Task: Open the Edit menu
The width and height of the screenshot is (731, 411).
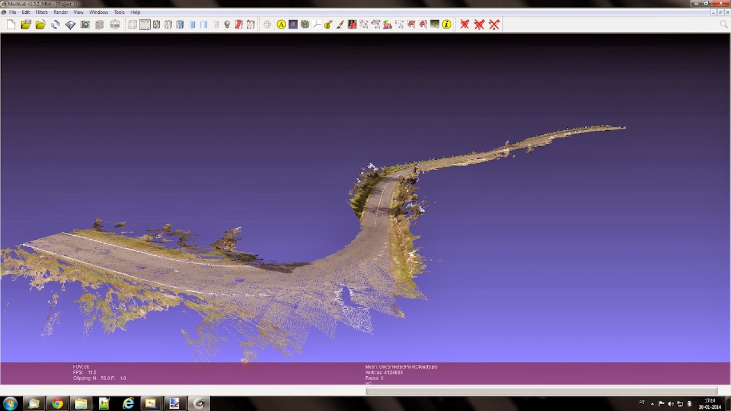Action: (26, 12)
